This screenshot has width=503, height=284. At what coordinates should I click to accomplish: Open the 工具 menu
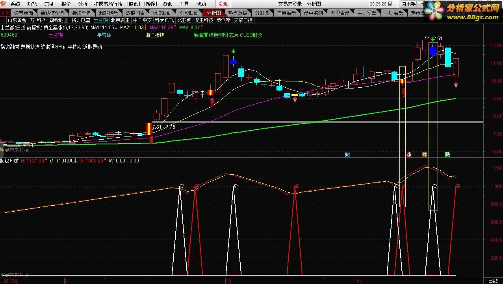(184, 4)
